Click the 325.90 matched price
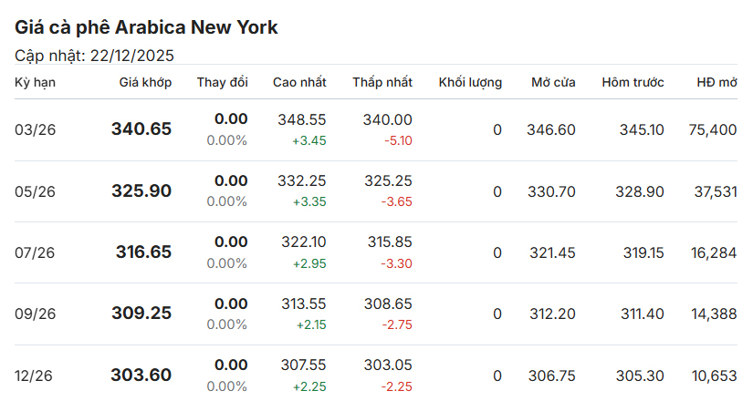 point(141,191)
